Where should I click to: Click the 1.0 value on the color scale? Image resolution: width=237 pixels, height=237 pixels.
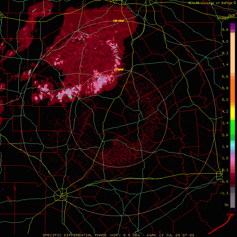click(225, 158)
